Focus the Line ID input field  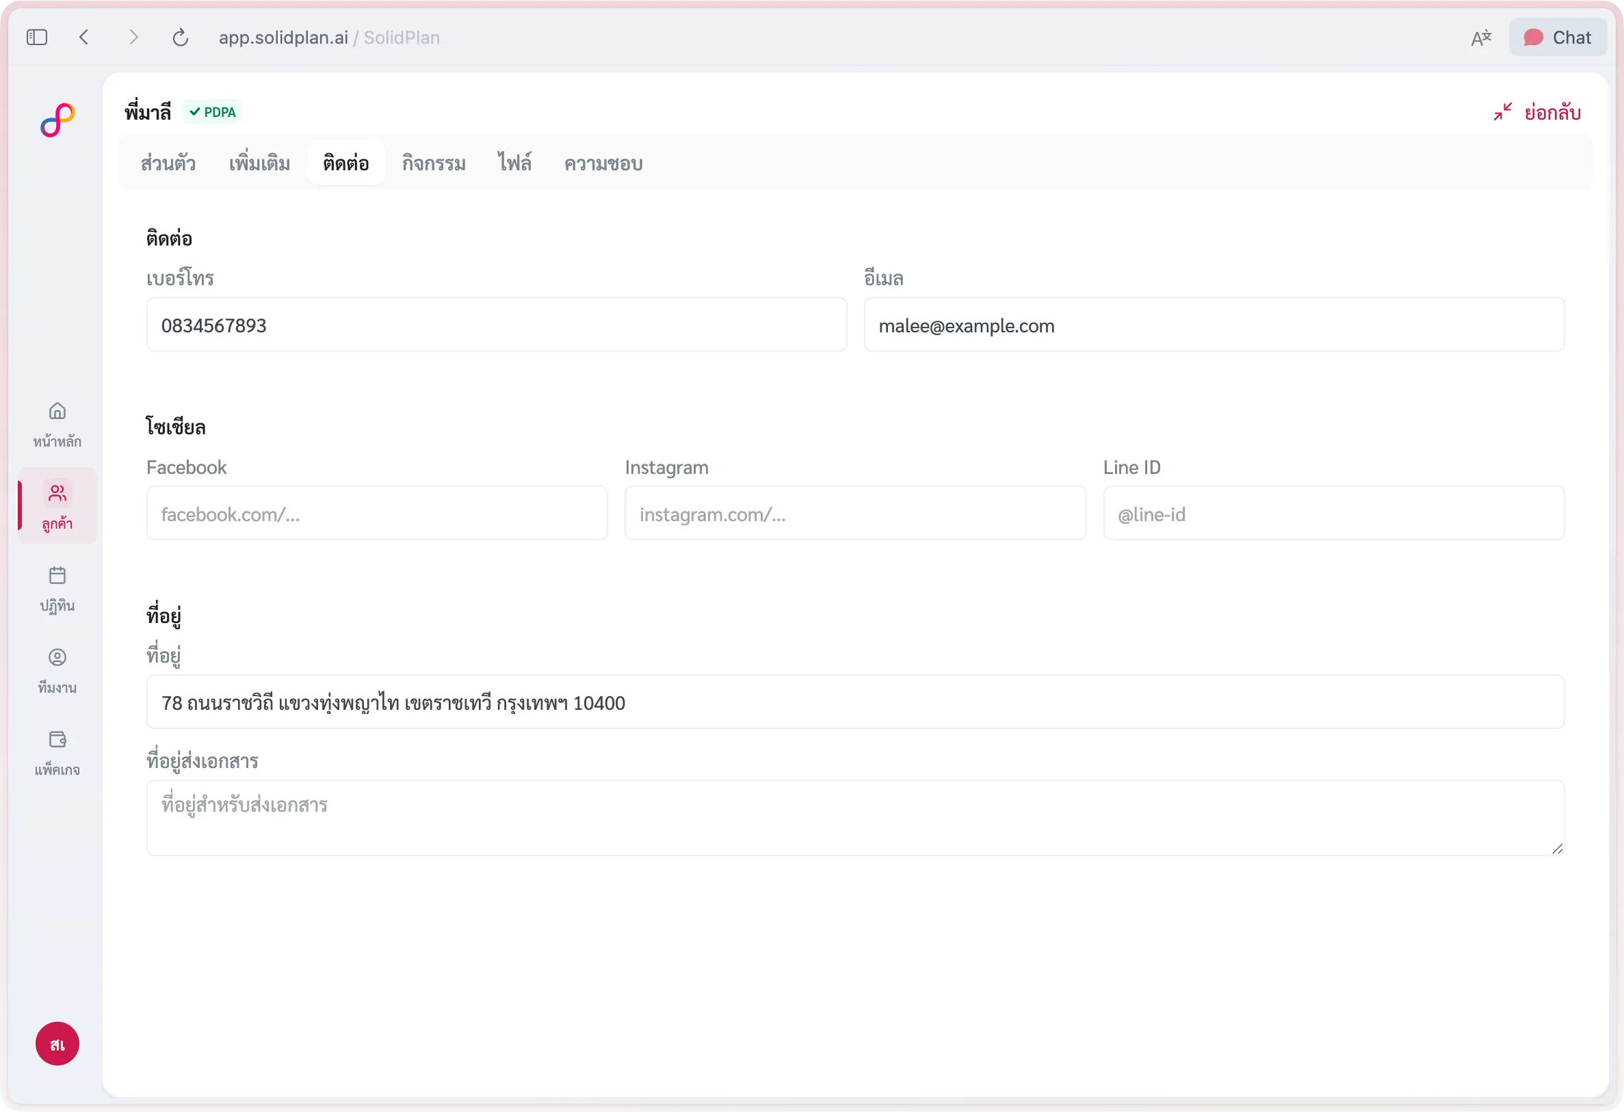1333,514
